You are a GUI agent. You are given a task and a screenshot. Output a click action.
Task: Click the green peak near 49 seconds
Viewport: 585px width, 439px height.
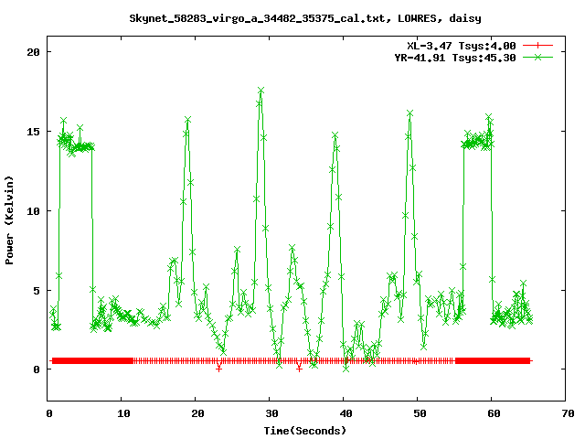point(409,113)
